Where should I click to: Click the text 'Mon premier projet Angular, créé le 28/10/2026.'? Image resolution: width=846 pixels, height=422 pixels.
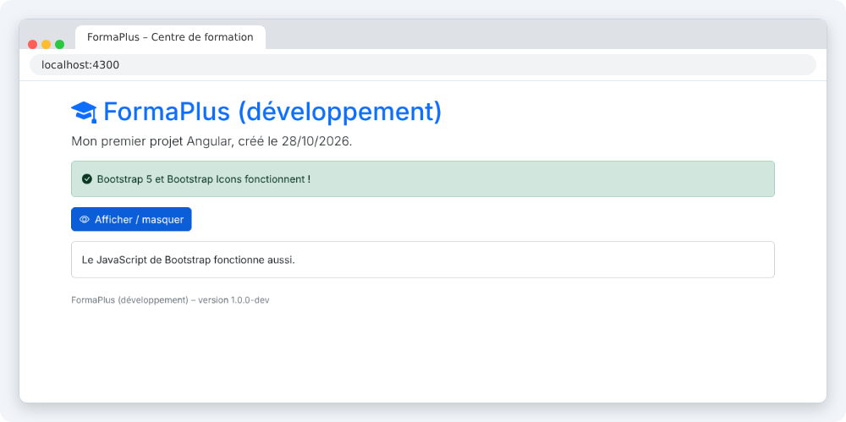coord(211,142)
